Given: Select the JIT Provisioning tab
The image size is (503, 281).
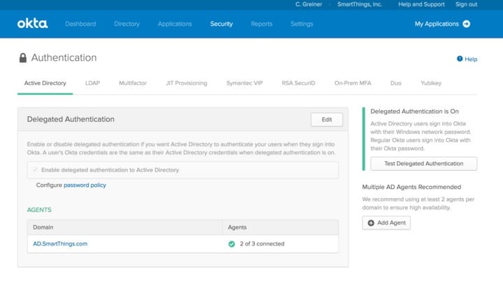Looking at the screenshot, I should pos(187,83).
